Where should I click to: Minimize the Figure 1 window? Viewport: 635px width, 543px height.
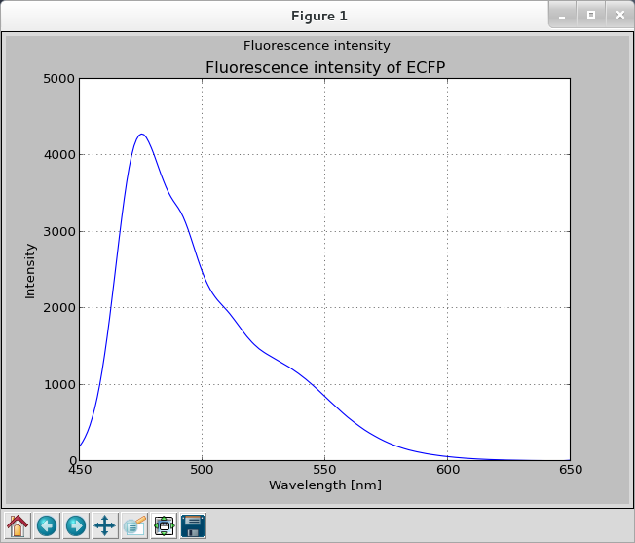pos(562,15)
